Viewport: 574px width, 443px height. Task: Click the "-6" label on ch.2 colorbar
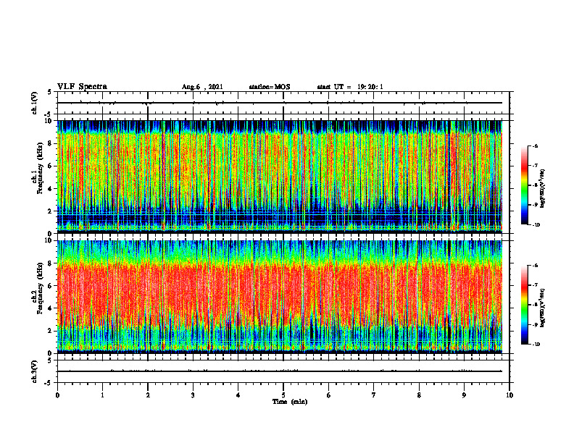(x=535, y=266)
